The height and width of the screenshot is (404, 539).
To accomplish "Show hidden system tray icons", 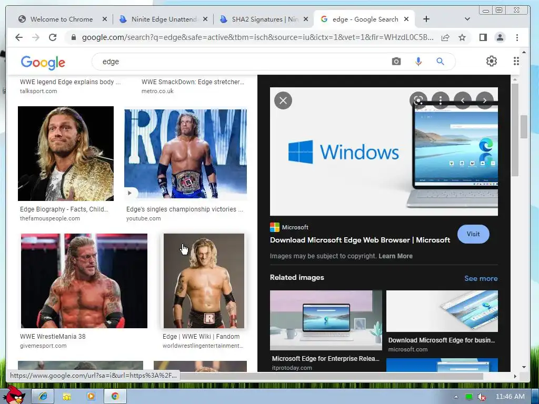I will click(456, 397).
